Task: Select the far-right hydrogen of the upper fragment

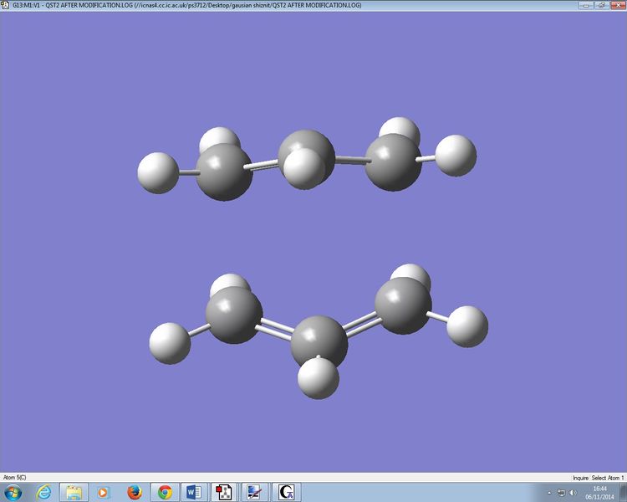Action: (456, 156)
